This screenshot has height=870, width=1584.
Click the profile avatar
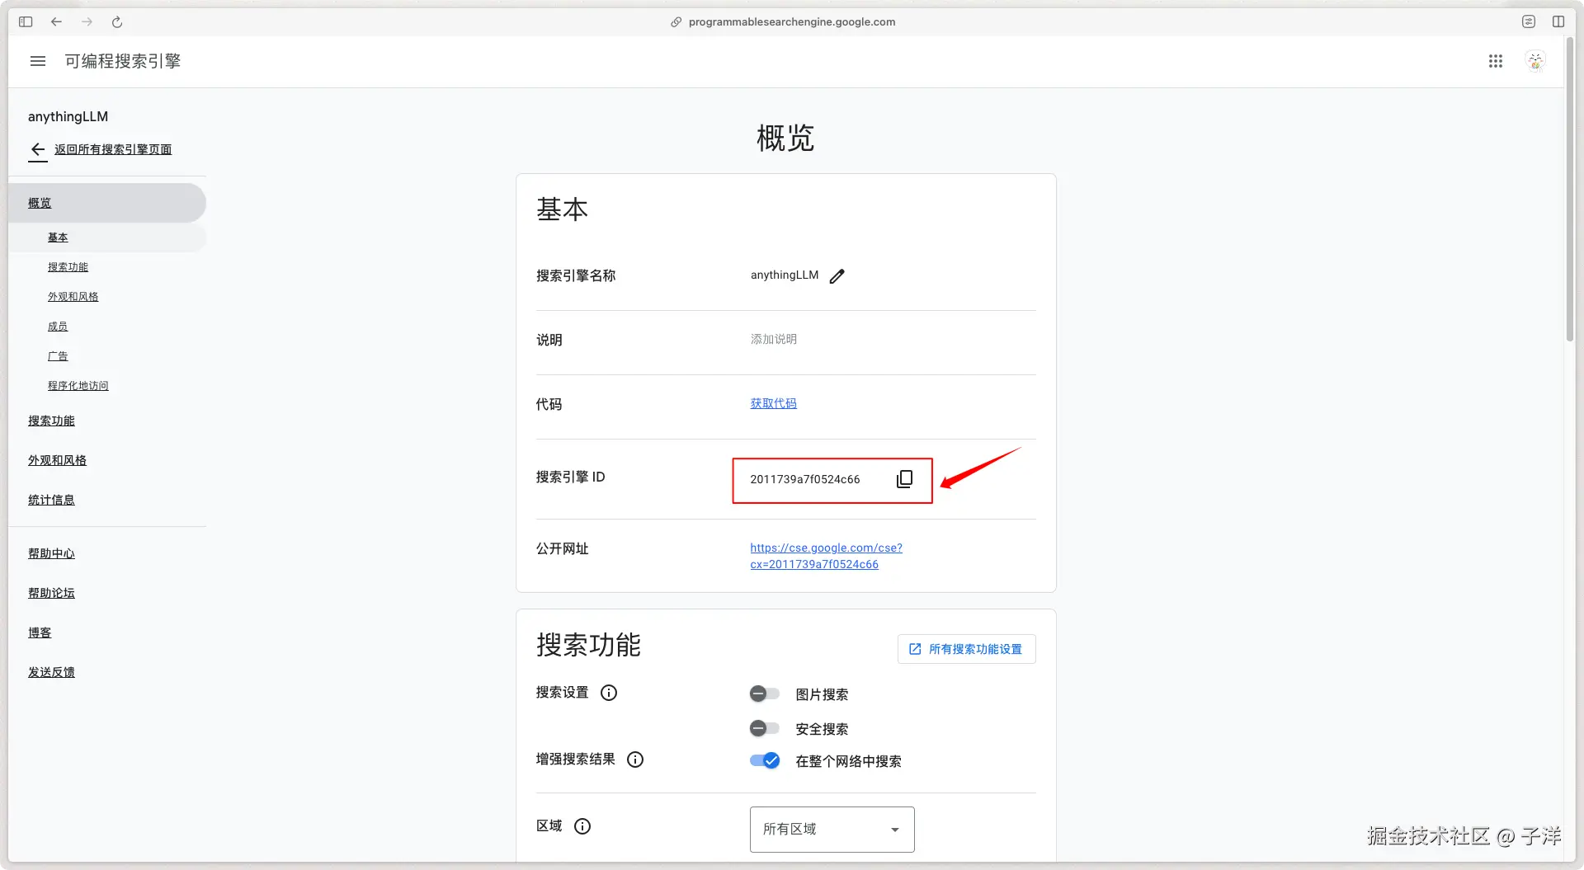pos(1535,61)
